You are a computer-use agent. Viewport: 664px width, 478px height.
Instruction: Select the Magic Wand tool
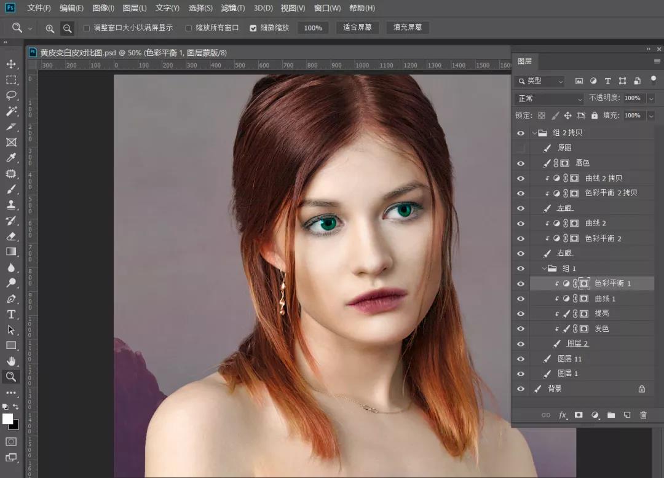[11, 111]
